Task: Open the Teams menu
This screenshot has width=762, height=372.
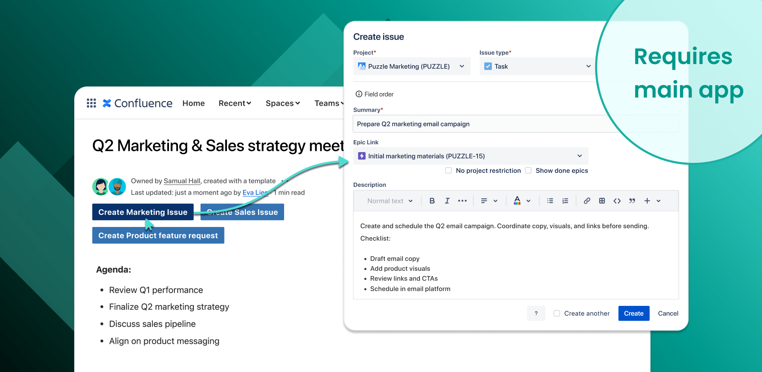Action: click(329, 103)
